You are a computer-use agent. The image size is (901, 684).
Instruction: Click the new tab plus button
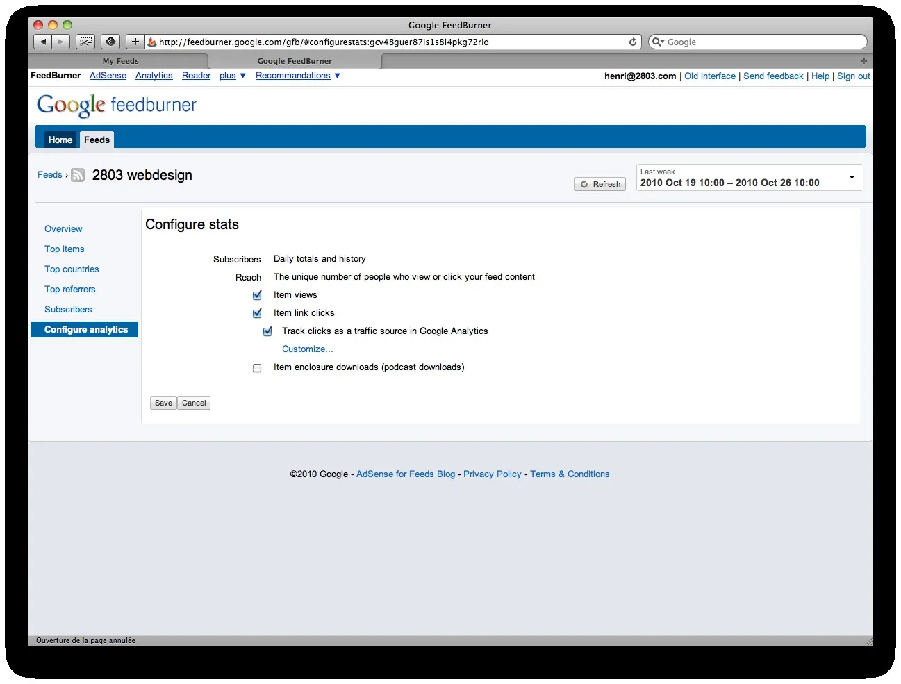[864, 61]
